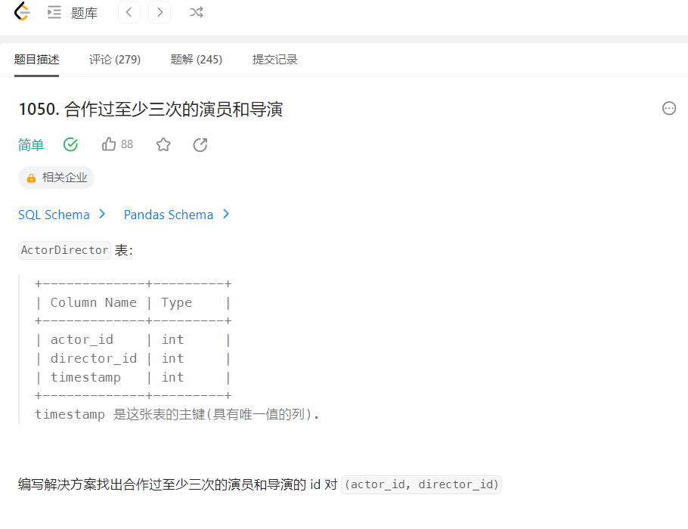This screenshot has width=688, height=529.
Task: Open the more options ellipsis icon
Action: [668, 108]
